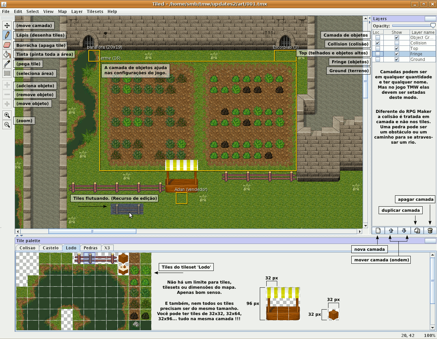Move the layer up with the up-arrow button
The image size is (437, 339).
pos(391,230)
